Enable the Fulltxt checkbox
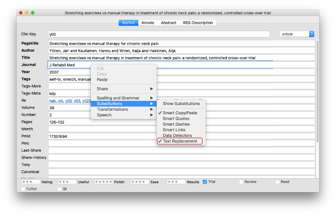Screen dimensions: 336x216 pos(23,189)
